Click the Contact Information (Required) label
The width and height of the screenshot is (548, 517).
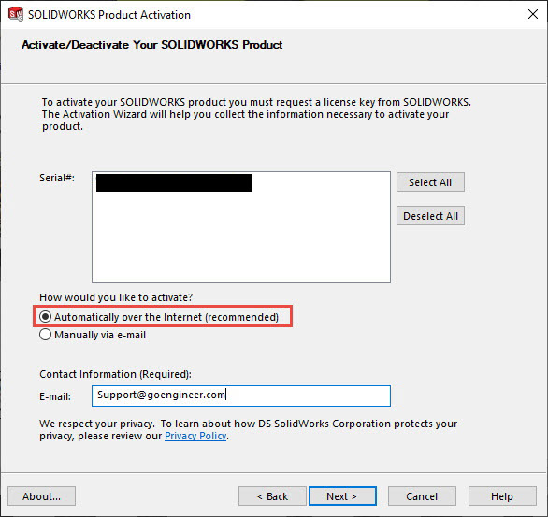tap(115, 374)
